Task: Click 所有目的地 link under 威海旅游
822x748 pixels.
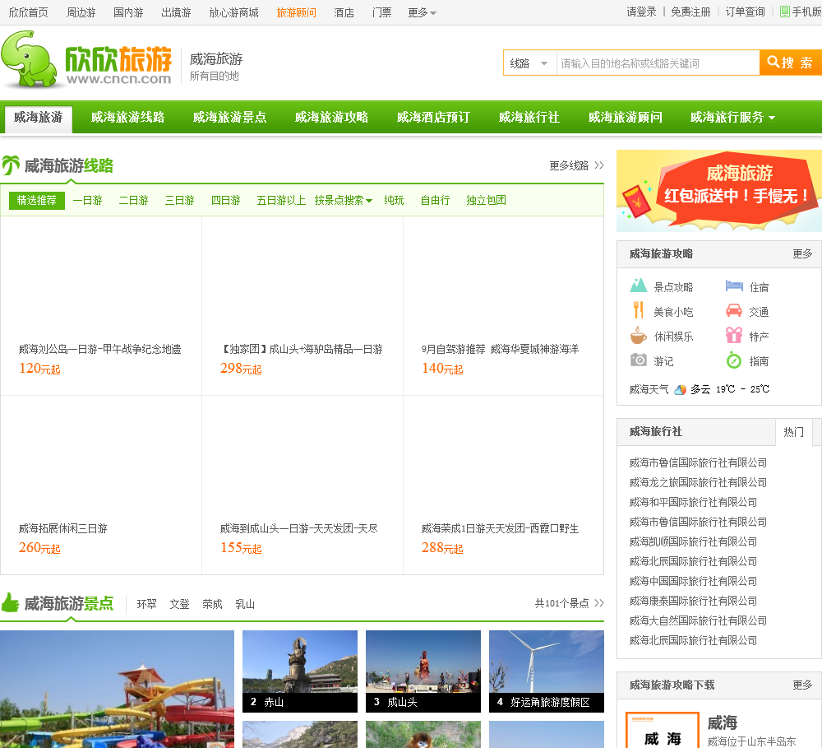Action: coord(214,76)
